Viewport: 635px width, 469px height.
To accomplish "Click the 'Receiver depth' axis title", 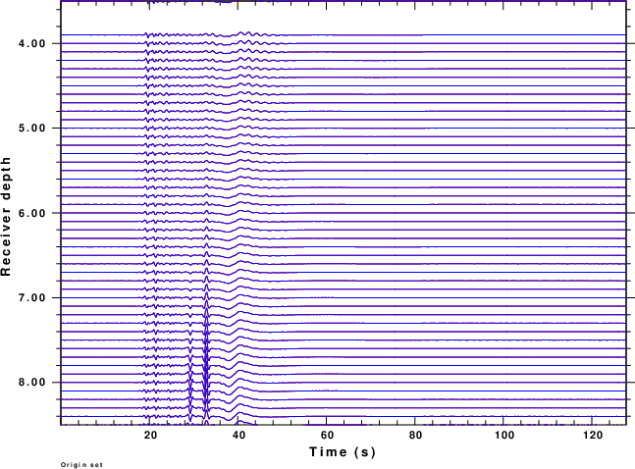I will (6, 217).
